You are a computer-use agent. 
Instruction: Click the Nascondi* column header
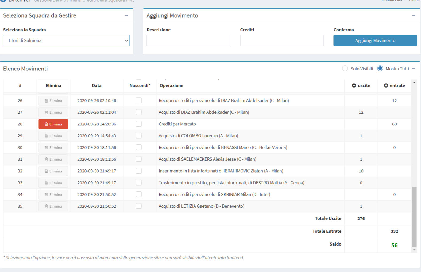[140, 86]
